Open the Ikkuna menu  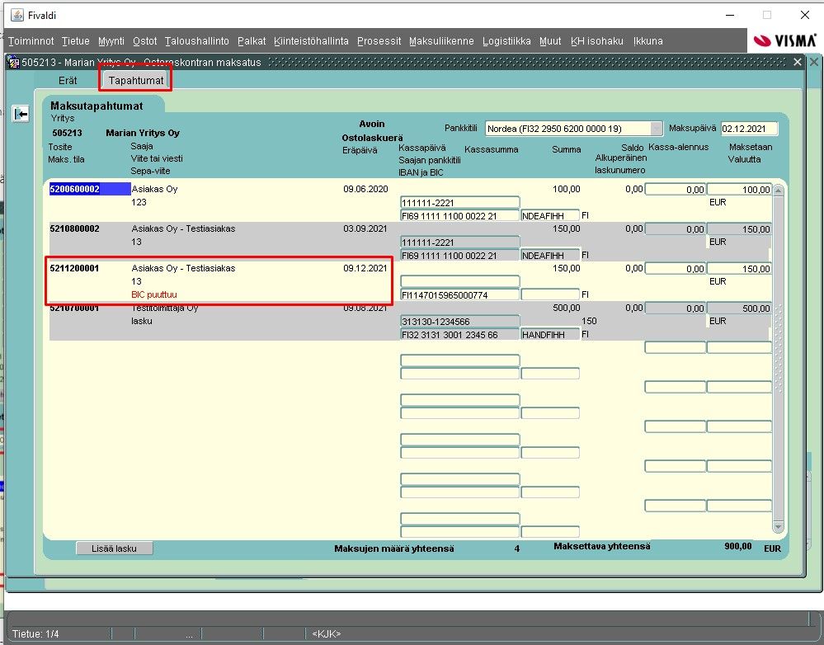[648, 41]
